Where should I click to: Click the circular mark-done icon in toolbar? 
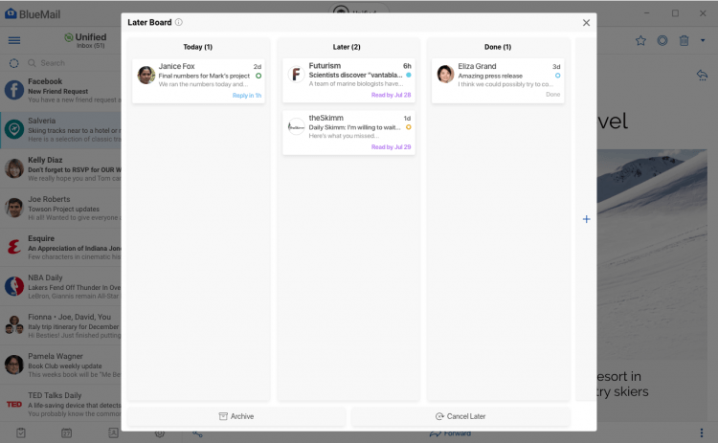662,41
